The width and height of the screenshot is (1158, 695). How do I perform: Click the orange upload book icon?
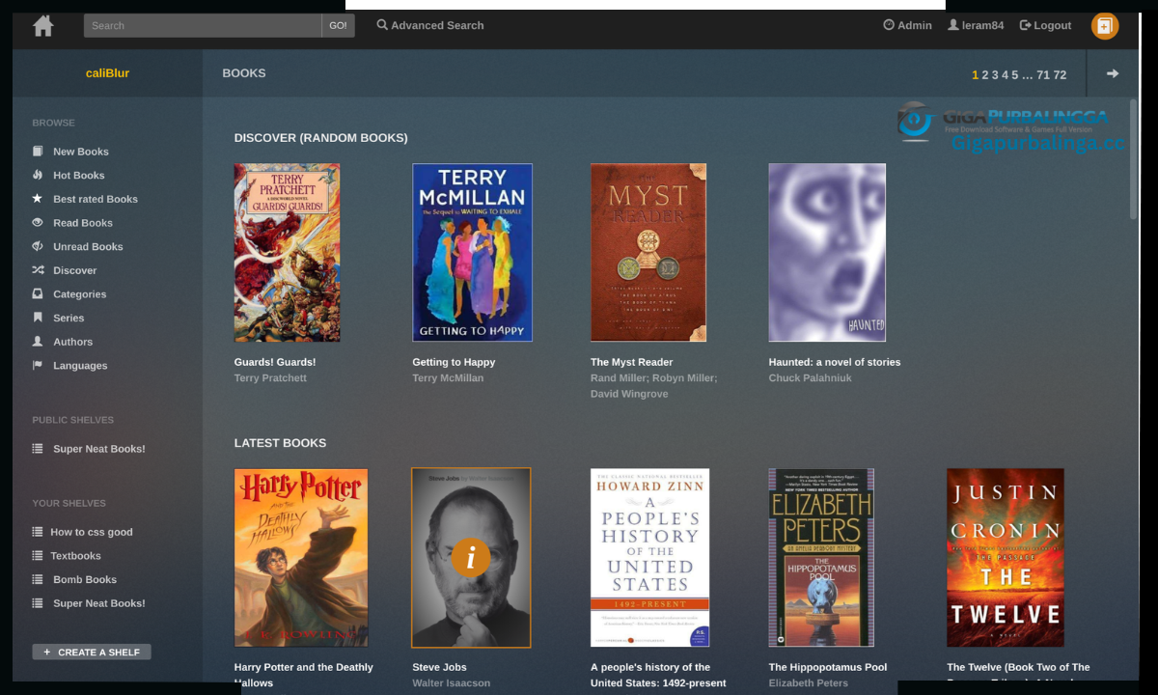1105,26
